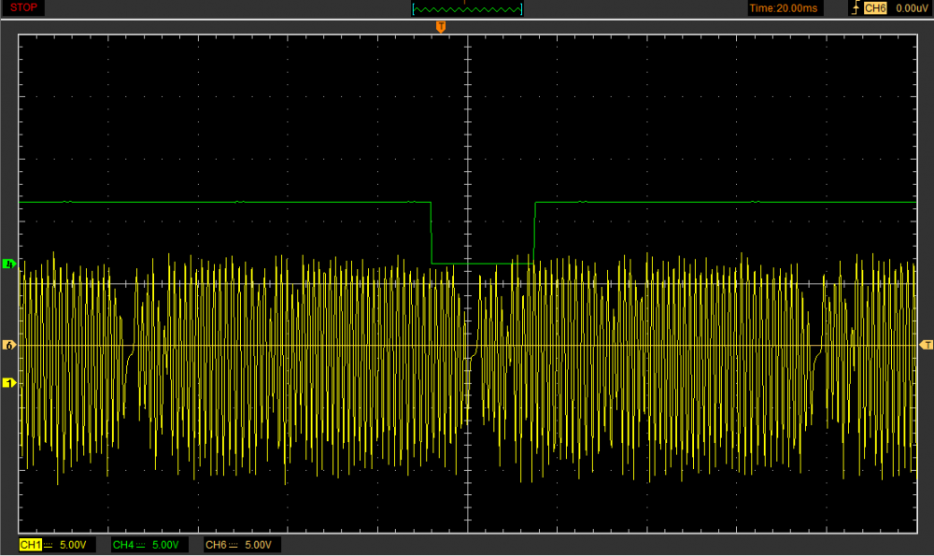
Task: Select the green CH4 ground level marker
Action: (x=10, y=264)
